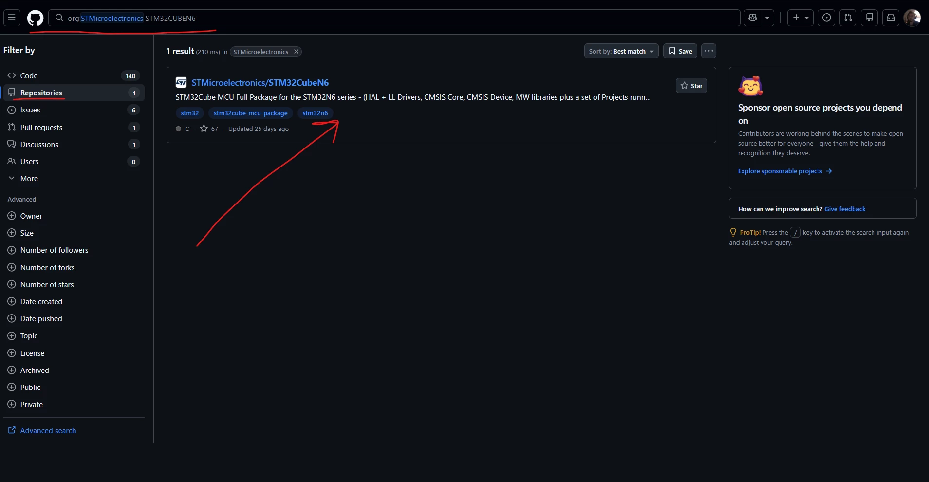
Task: Click the sponsor mascot illustration
Action: (751, 86)
